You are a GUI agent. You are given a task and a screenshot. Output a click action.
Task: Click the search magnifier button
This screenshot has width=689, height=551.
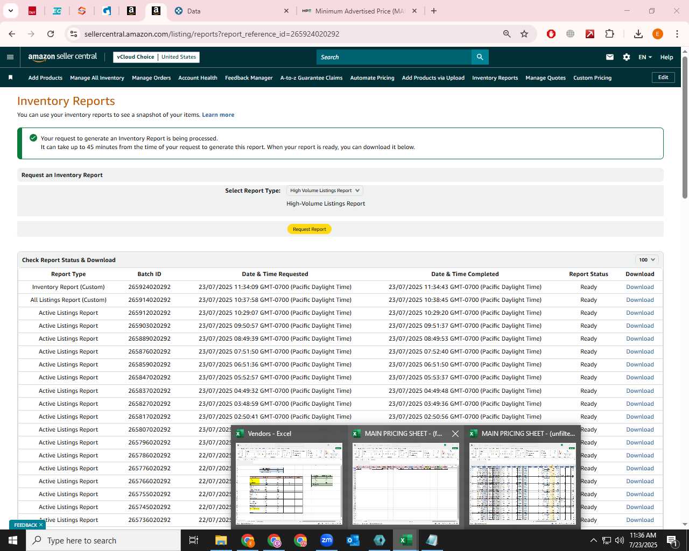coord(480,57)
